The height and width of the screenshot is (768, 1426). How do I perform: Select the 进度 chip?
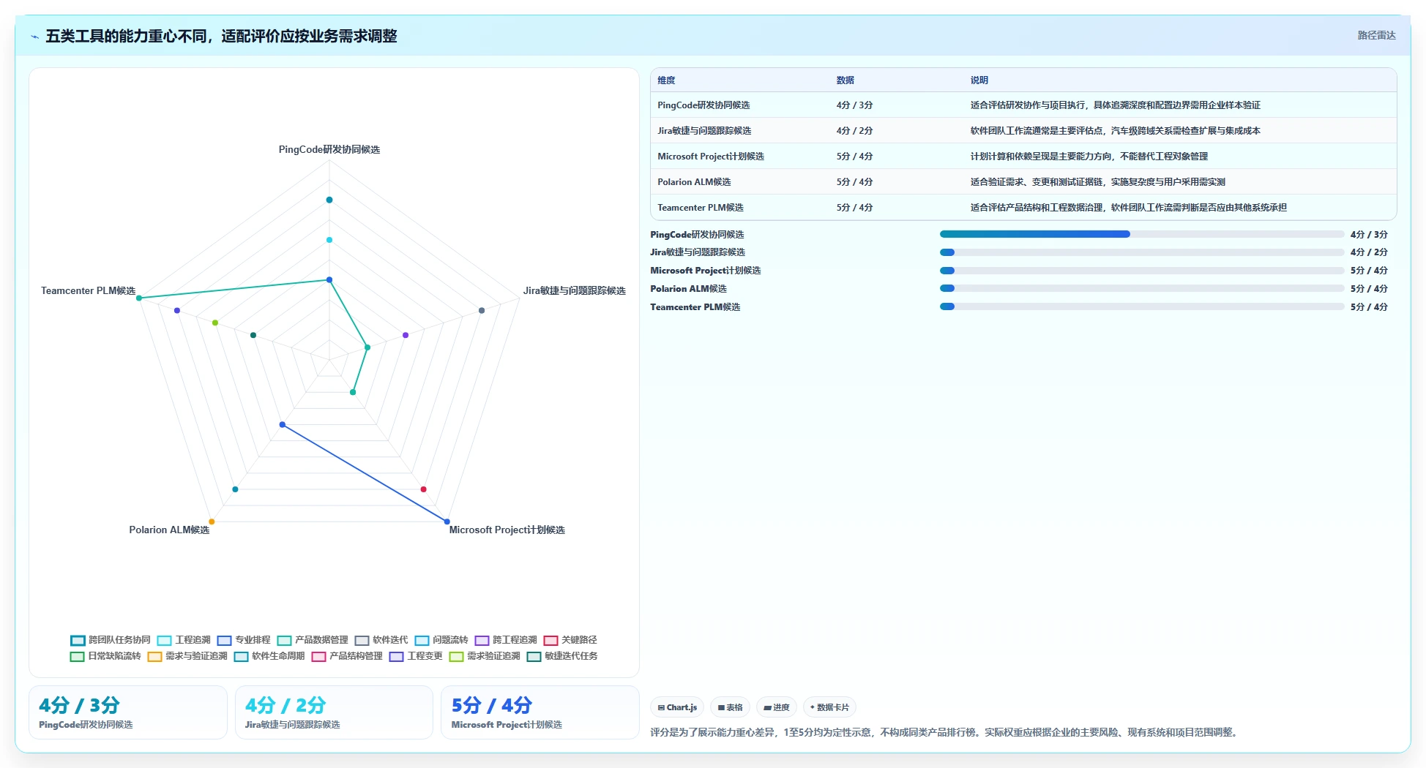coord(777,707)
